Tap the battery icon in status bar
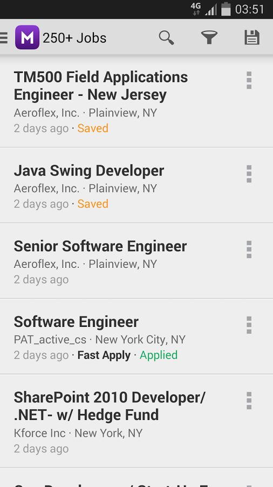 (x=226, y=9)
